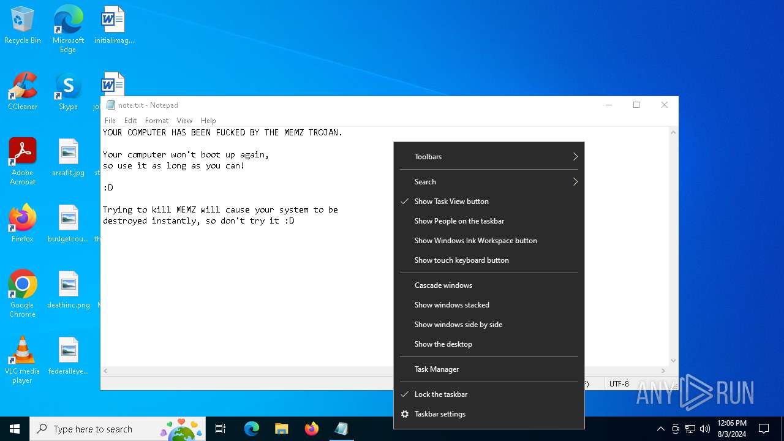The height and width of the screenshot is (441, 784).
Task: Select budgetcou image file on desktop
Action: tap(68, 224)
